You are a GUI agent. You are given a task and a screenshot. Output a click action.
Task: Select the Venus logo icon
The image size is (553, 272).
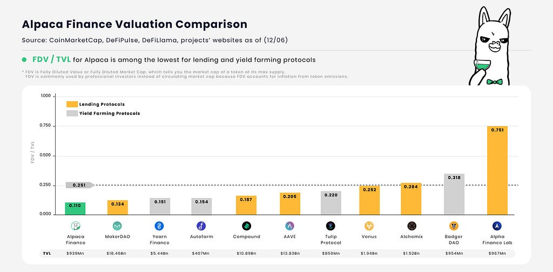click(369, 226)
